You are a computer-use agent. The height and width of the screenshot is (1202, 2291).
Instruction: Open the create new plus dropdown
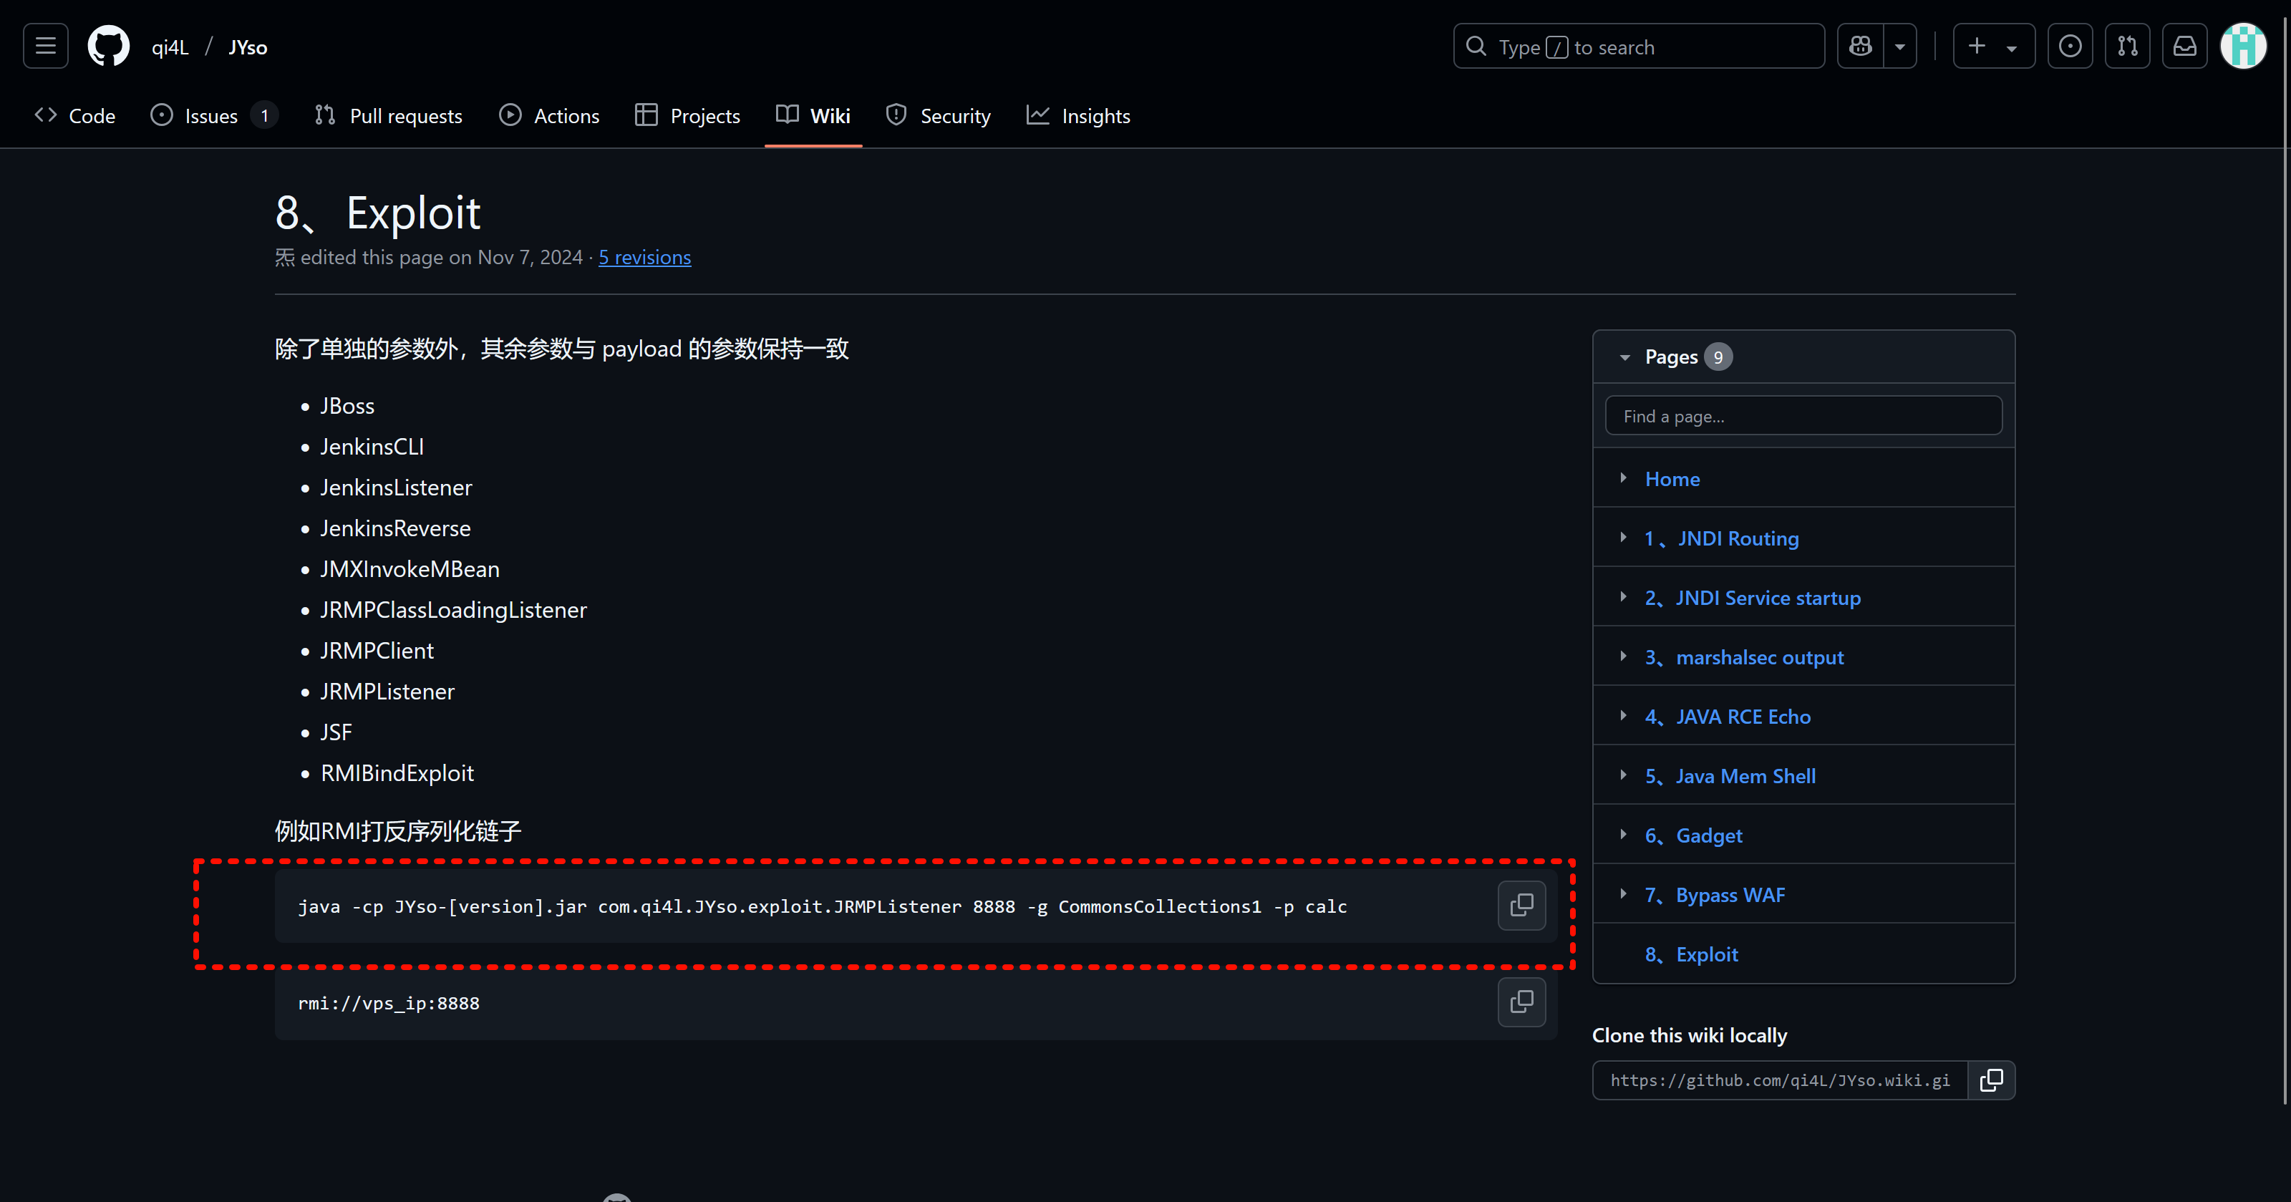(1993, 47)
